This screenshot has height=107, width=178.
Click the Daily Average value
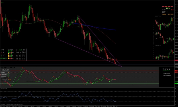pos(8,78)
